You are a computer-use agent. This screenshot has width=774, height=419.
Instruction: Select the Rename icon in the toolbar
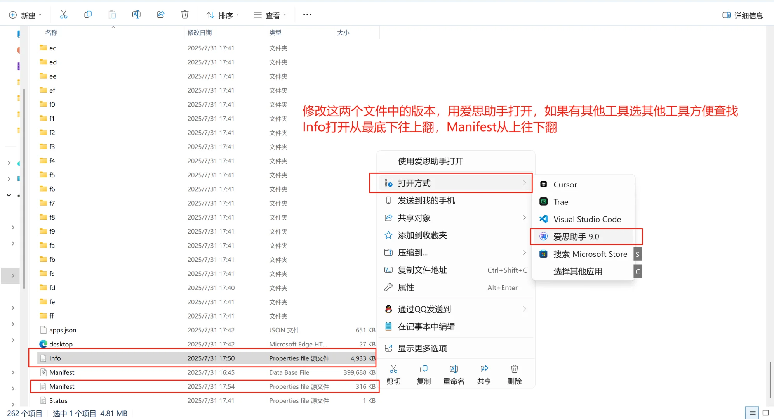[x=136, y=14]
